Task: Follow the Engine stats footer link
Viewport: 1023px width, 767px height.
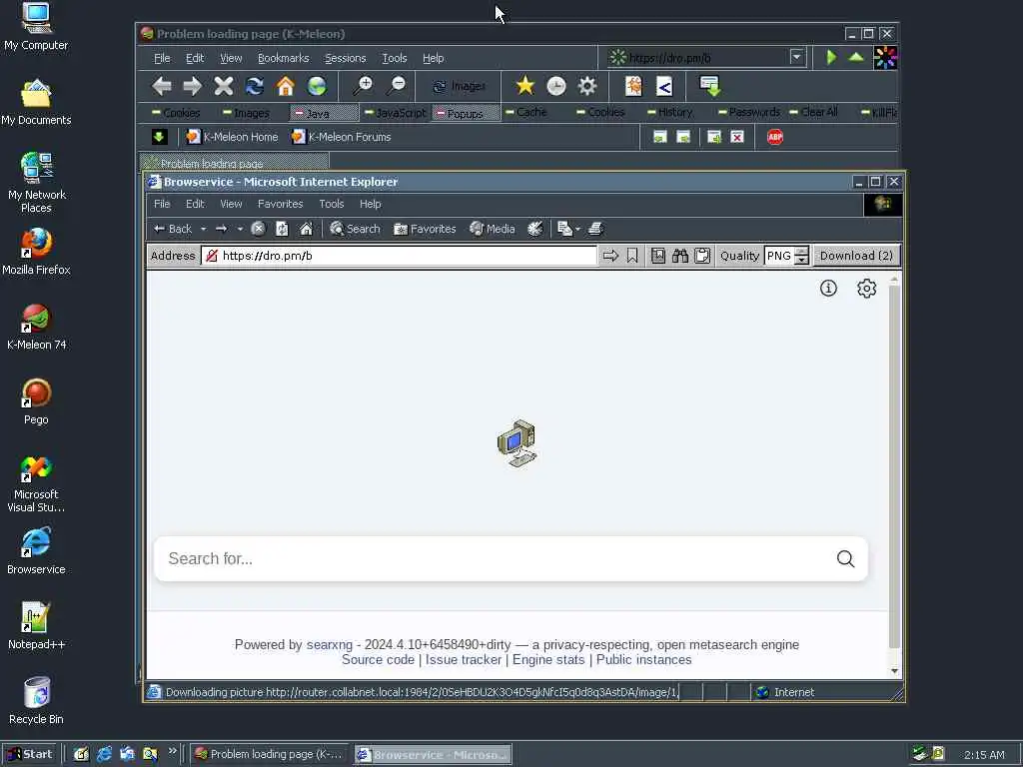Action: coord(548,659)
